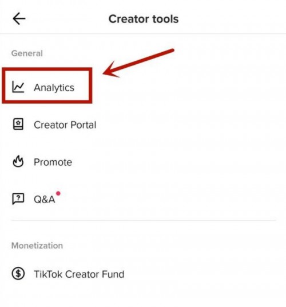Tap the star inside Creator Portal icon

click(x=18, y=123)
